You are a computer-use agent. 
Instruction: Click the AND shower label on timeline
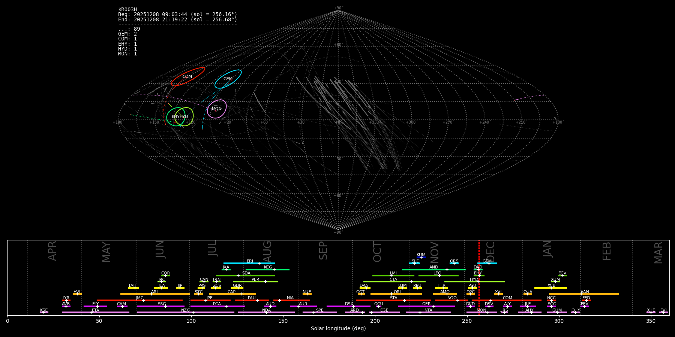coord(434,267)
